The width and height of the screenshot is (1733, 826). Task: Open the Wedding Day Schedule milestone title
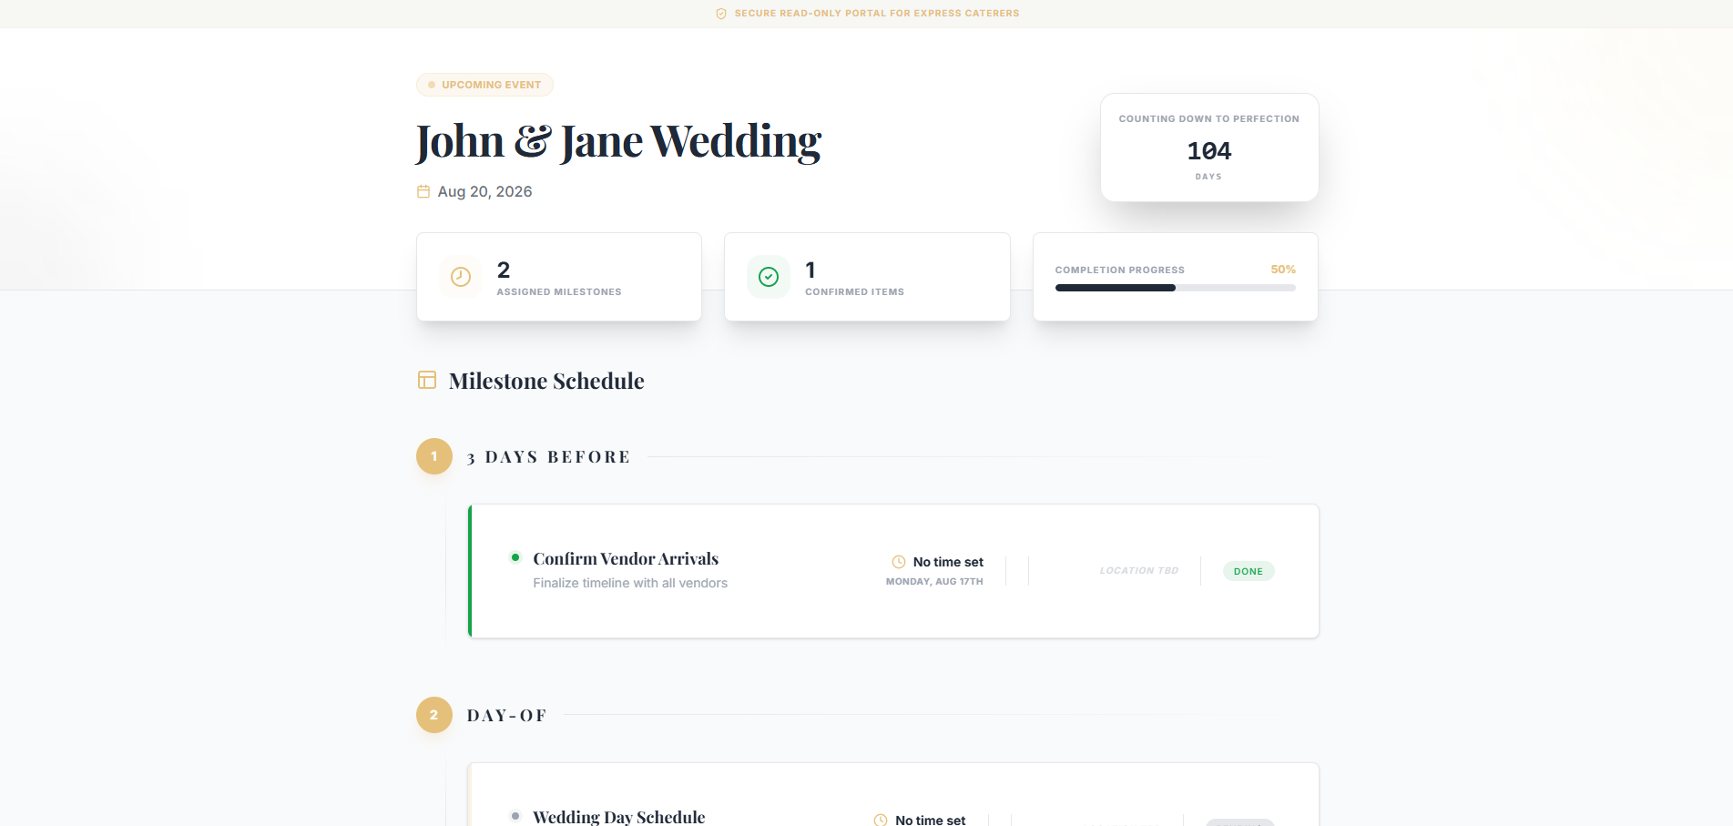(619, 817)
